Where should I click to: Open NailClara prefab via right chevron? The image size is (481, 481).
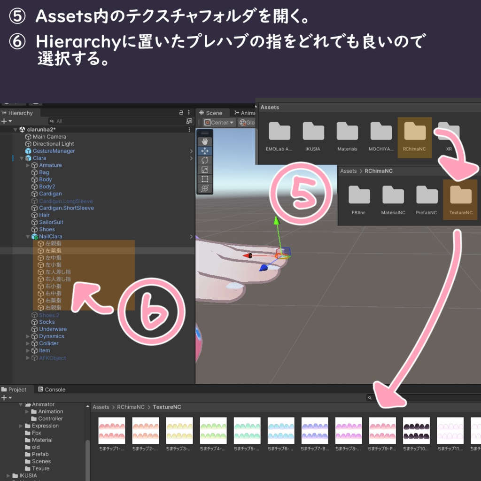pyautogui.click(x=191, y=237)
